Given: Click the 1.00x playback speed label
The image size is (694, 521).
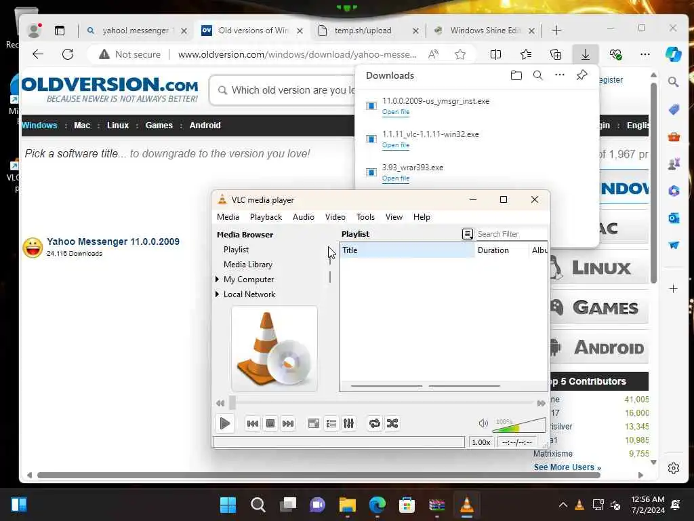Looking at the screenshot, I should (x=481, y=442).
